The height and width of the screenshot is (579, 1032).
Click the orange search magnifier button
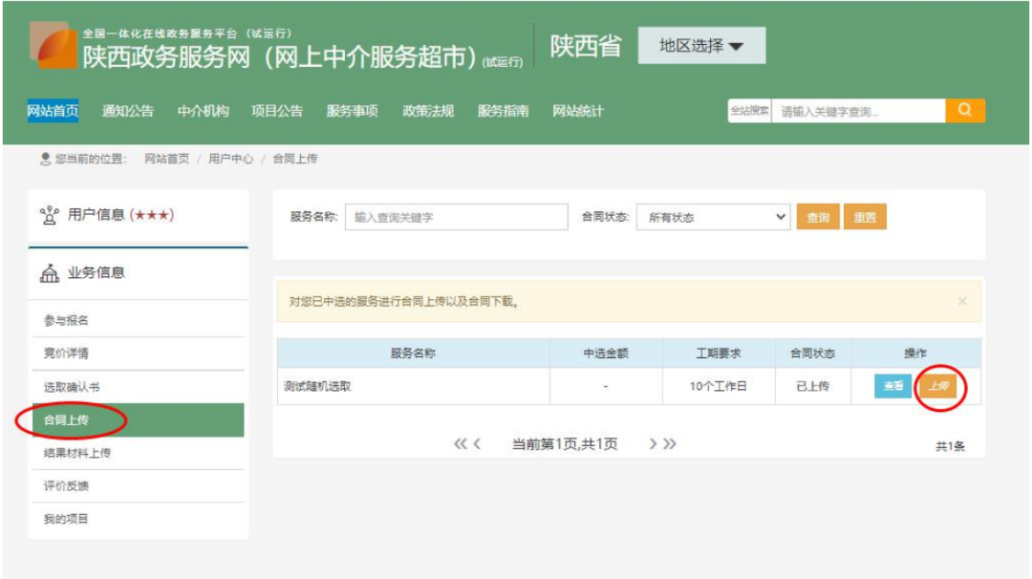pos(965,111)
